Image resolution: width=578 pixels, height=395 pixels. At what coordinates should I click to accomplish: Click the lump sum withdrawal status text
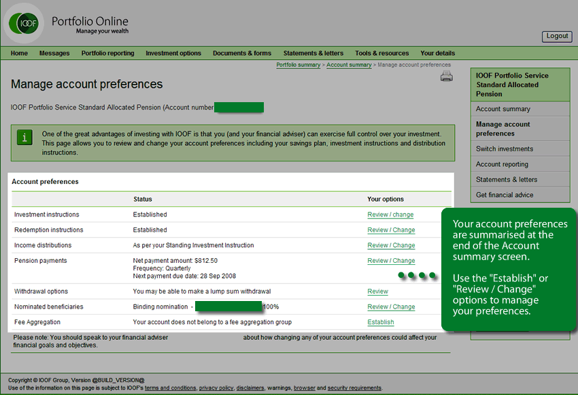pyautogui.click(x=202, y=291)
